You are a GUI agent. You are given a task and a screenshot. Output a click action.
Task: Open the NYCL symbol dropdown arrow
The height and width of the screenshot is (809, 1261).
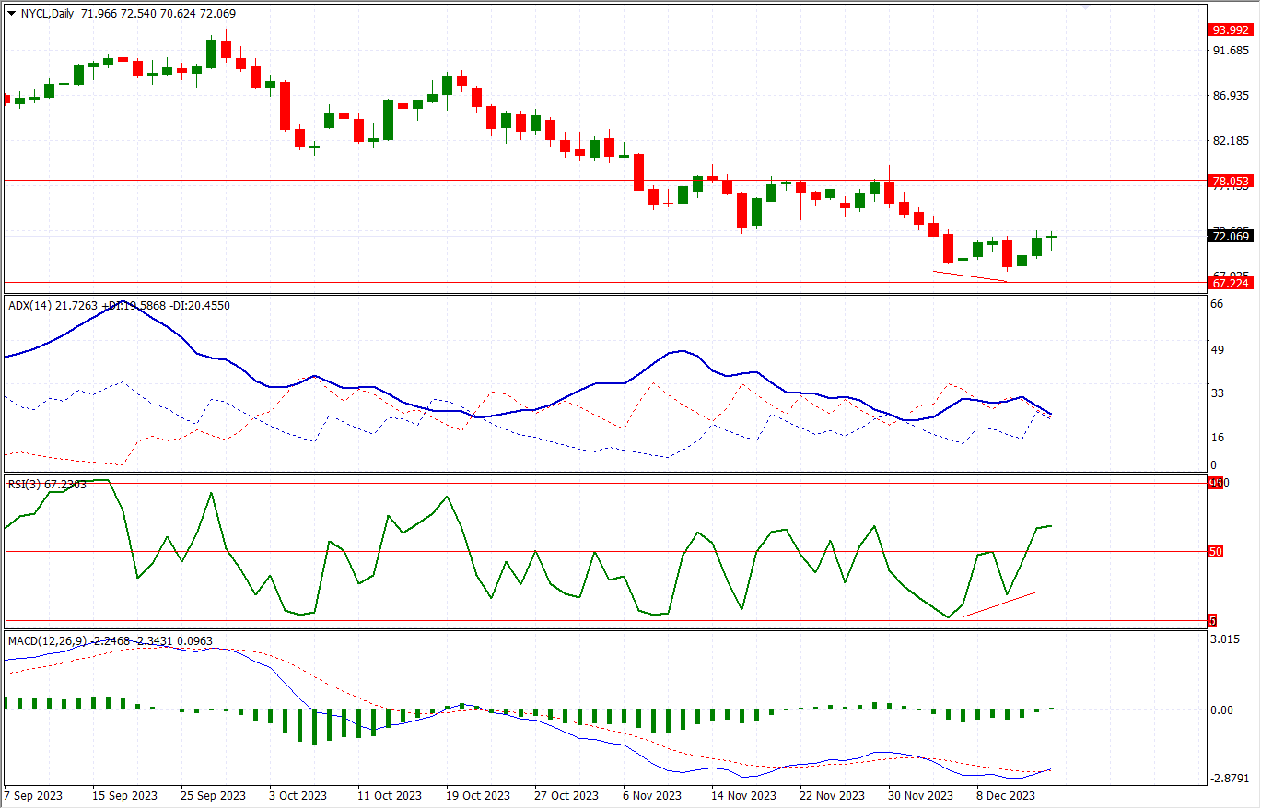[x=11, y=15]
